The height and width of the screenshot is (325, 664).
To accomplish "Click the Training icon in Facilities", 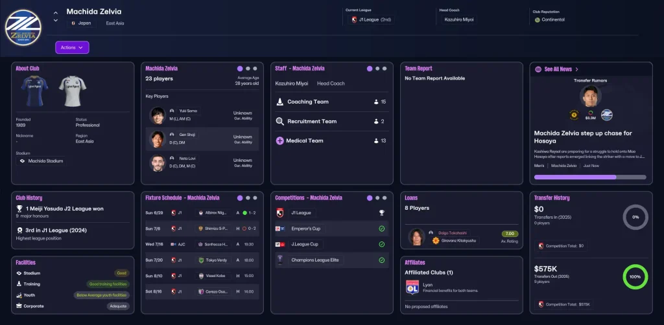I will [x=19, y=284].
